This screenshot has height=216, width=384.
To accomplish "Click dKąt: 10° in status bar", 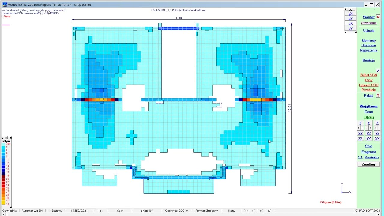I will coord(147,211).
